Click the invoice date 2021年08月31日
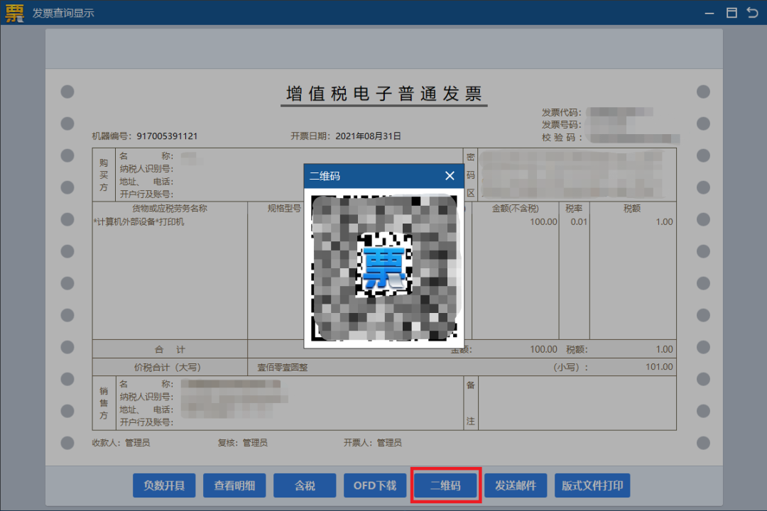Viewport: 767px width, 511px height. click(369, 136)
